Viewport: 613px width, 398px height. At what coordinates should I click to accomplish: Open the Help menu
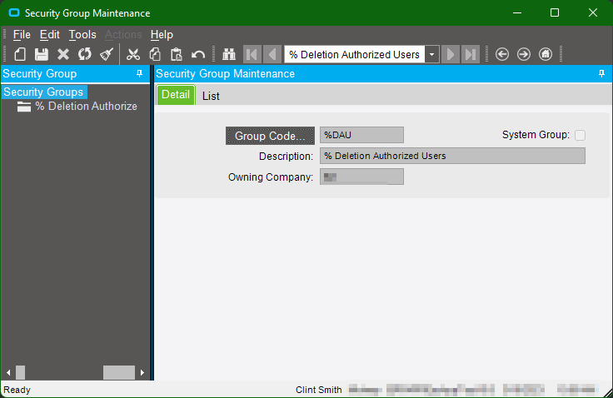(162, 35)
